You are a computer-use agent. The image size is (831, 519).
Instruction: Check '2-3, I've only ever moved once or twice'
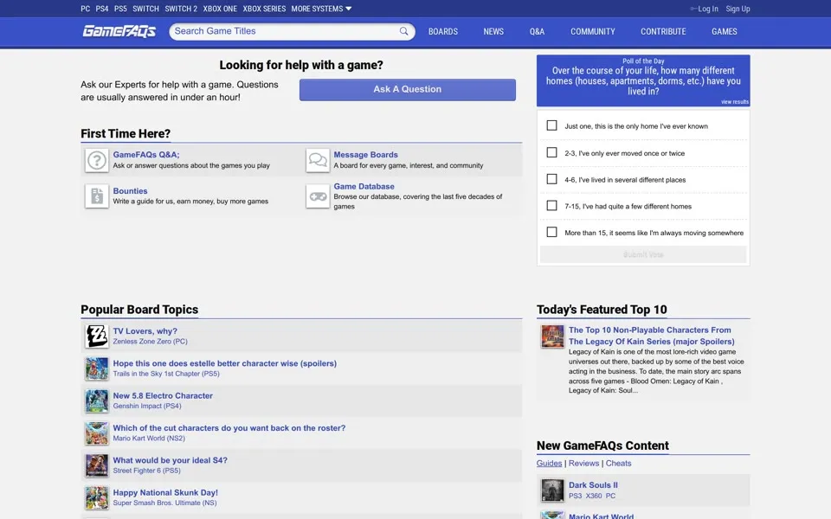click(551, 152)
